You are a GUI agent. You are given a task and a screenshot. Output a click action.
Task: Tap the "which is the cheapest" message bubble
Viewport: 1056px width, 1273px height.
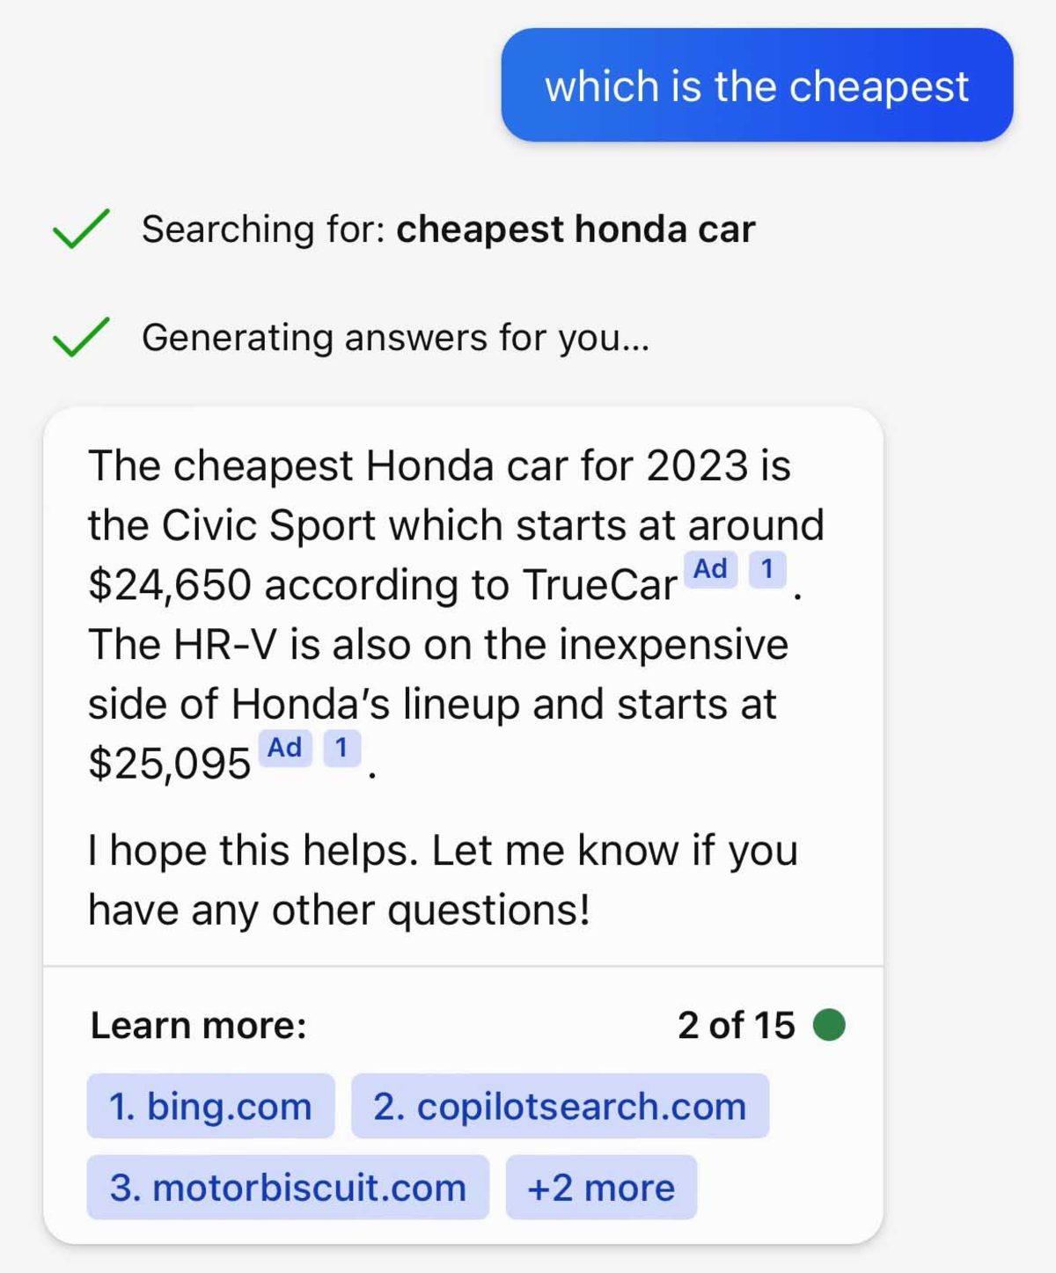tap(757, 85)
